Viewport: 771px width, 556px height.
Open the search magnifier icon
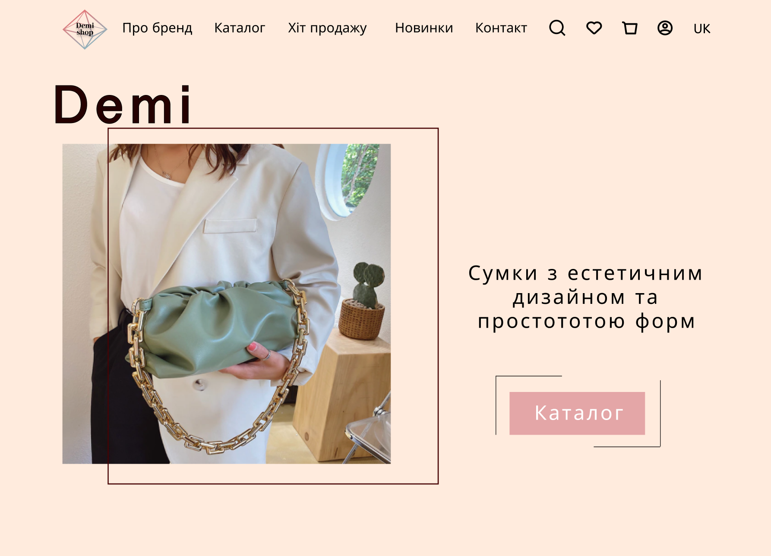click(557, 28)
